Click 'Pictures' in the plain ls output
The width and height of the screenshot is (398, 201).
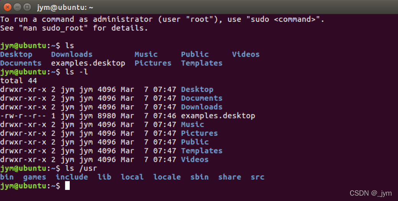click(153, 63)
